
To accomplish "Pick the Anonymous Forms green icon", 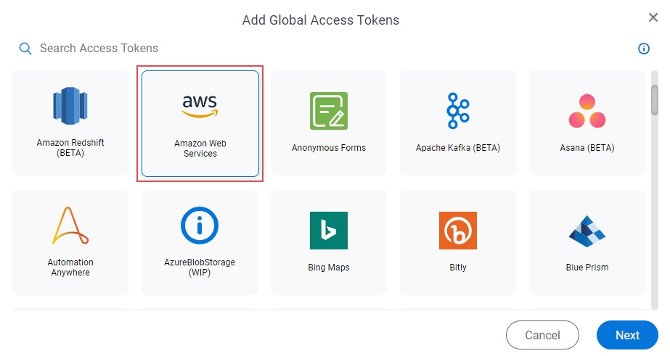I will [329, 110].
